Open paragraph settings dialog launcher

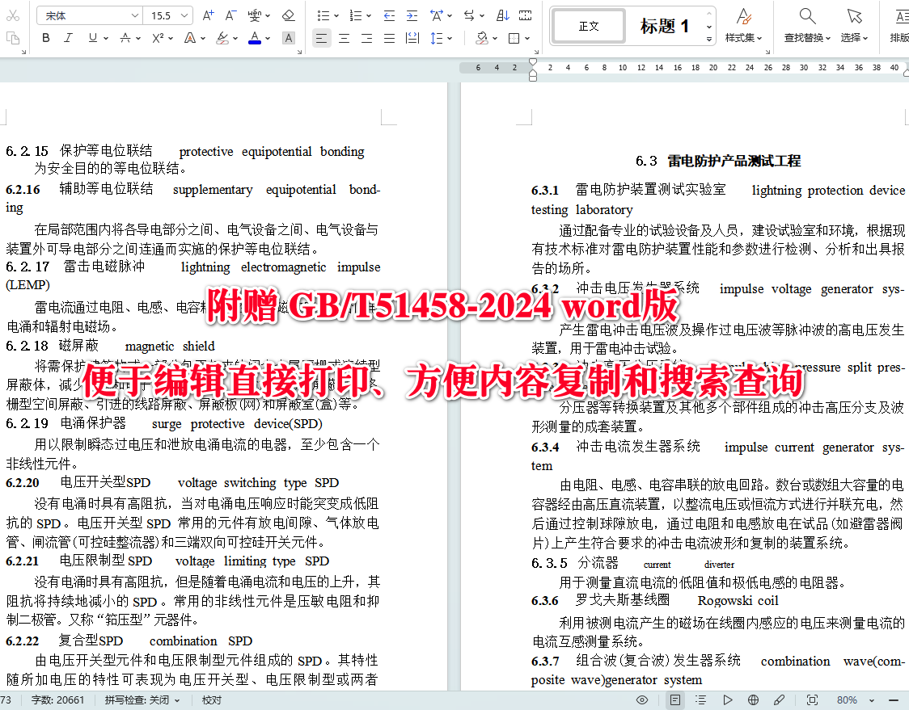[x=537, y=52]
